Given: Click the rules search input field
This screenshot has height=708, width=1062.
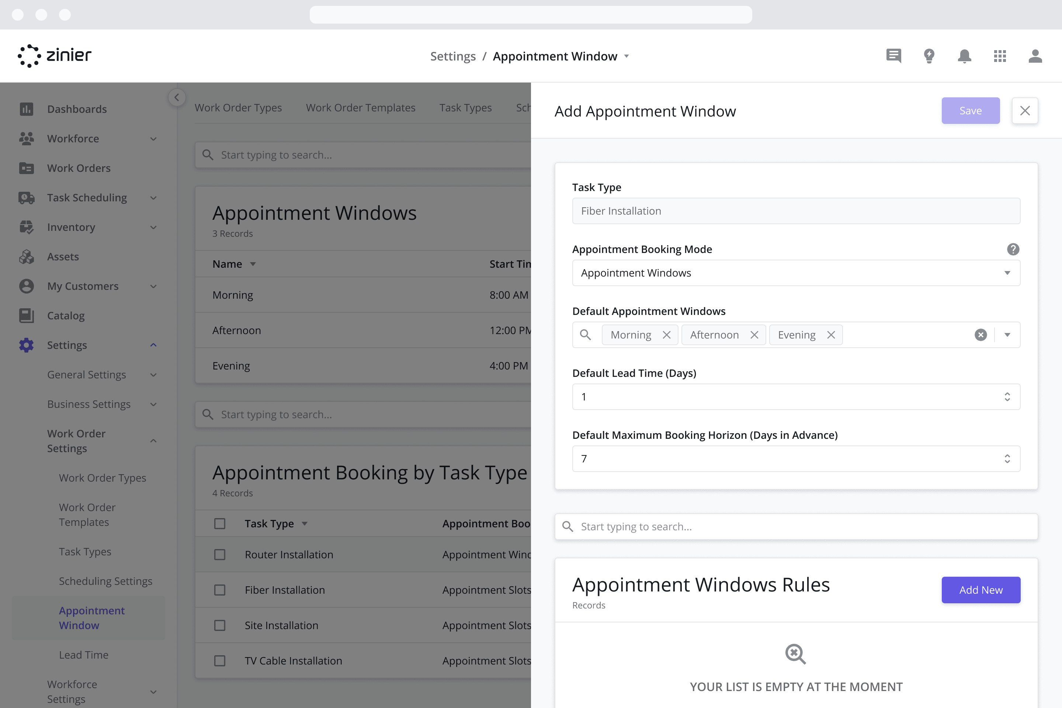Looking at the screenshot, I should [x=796, y=527].
